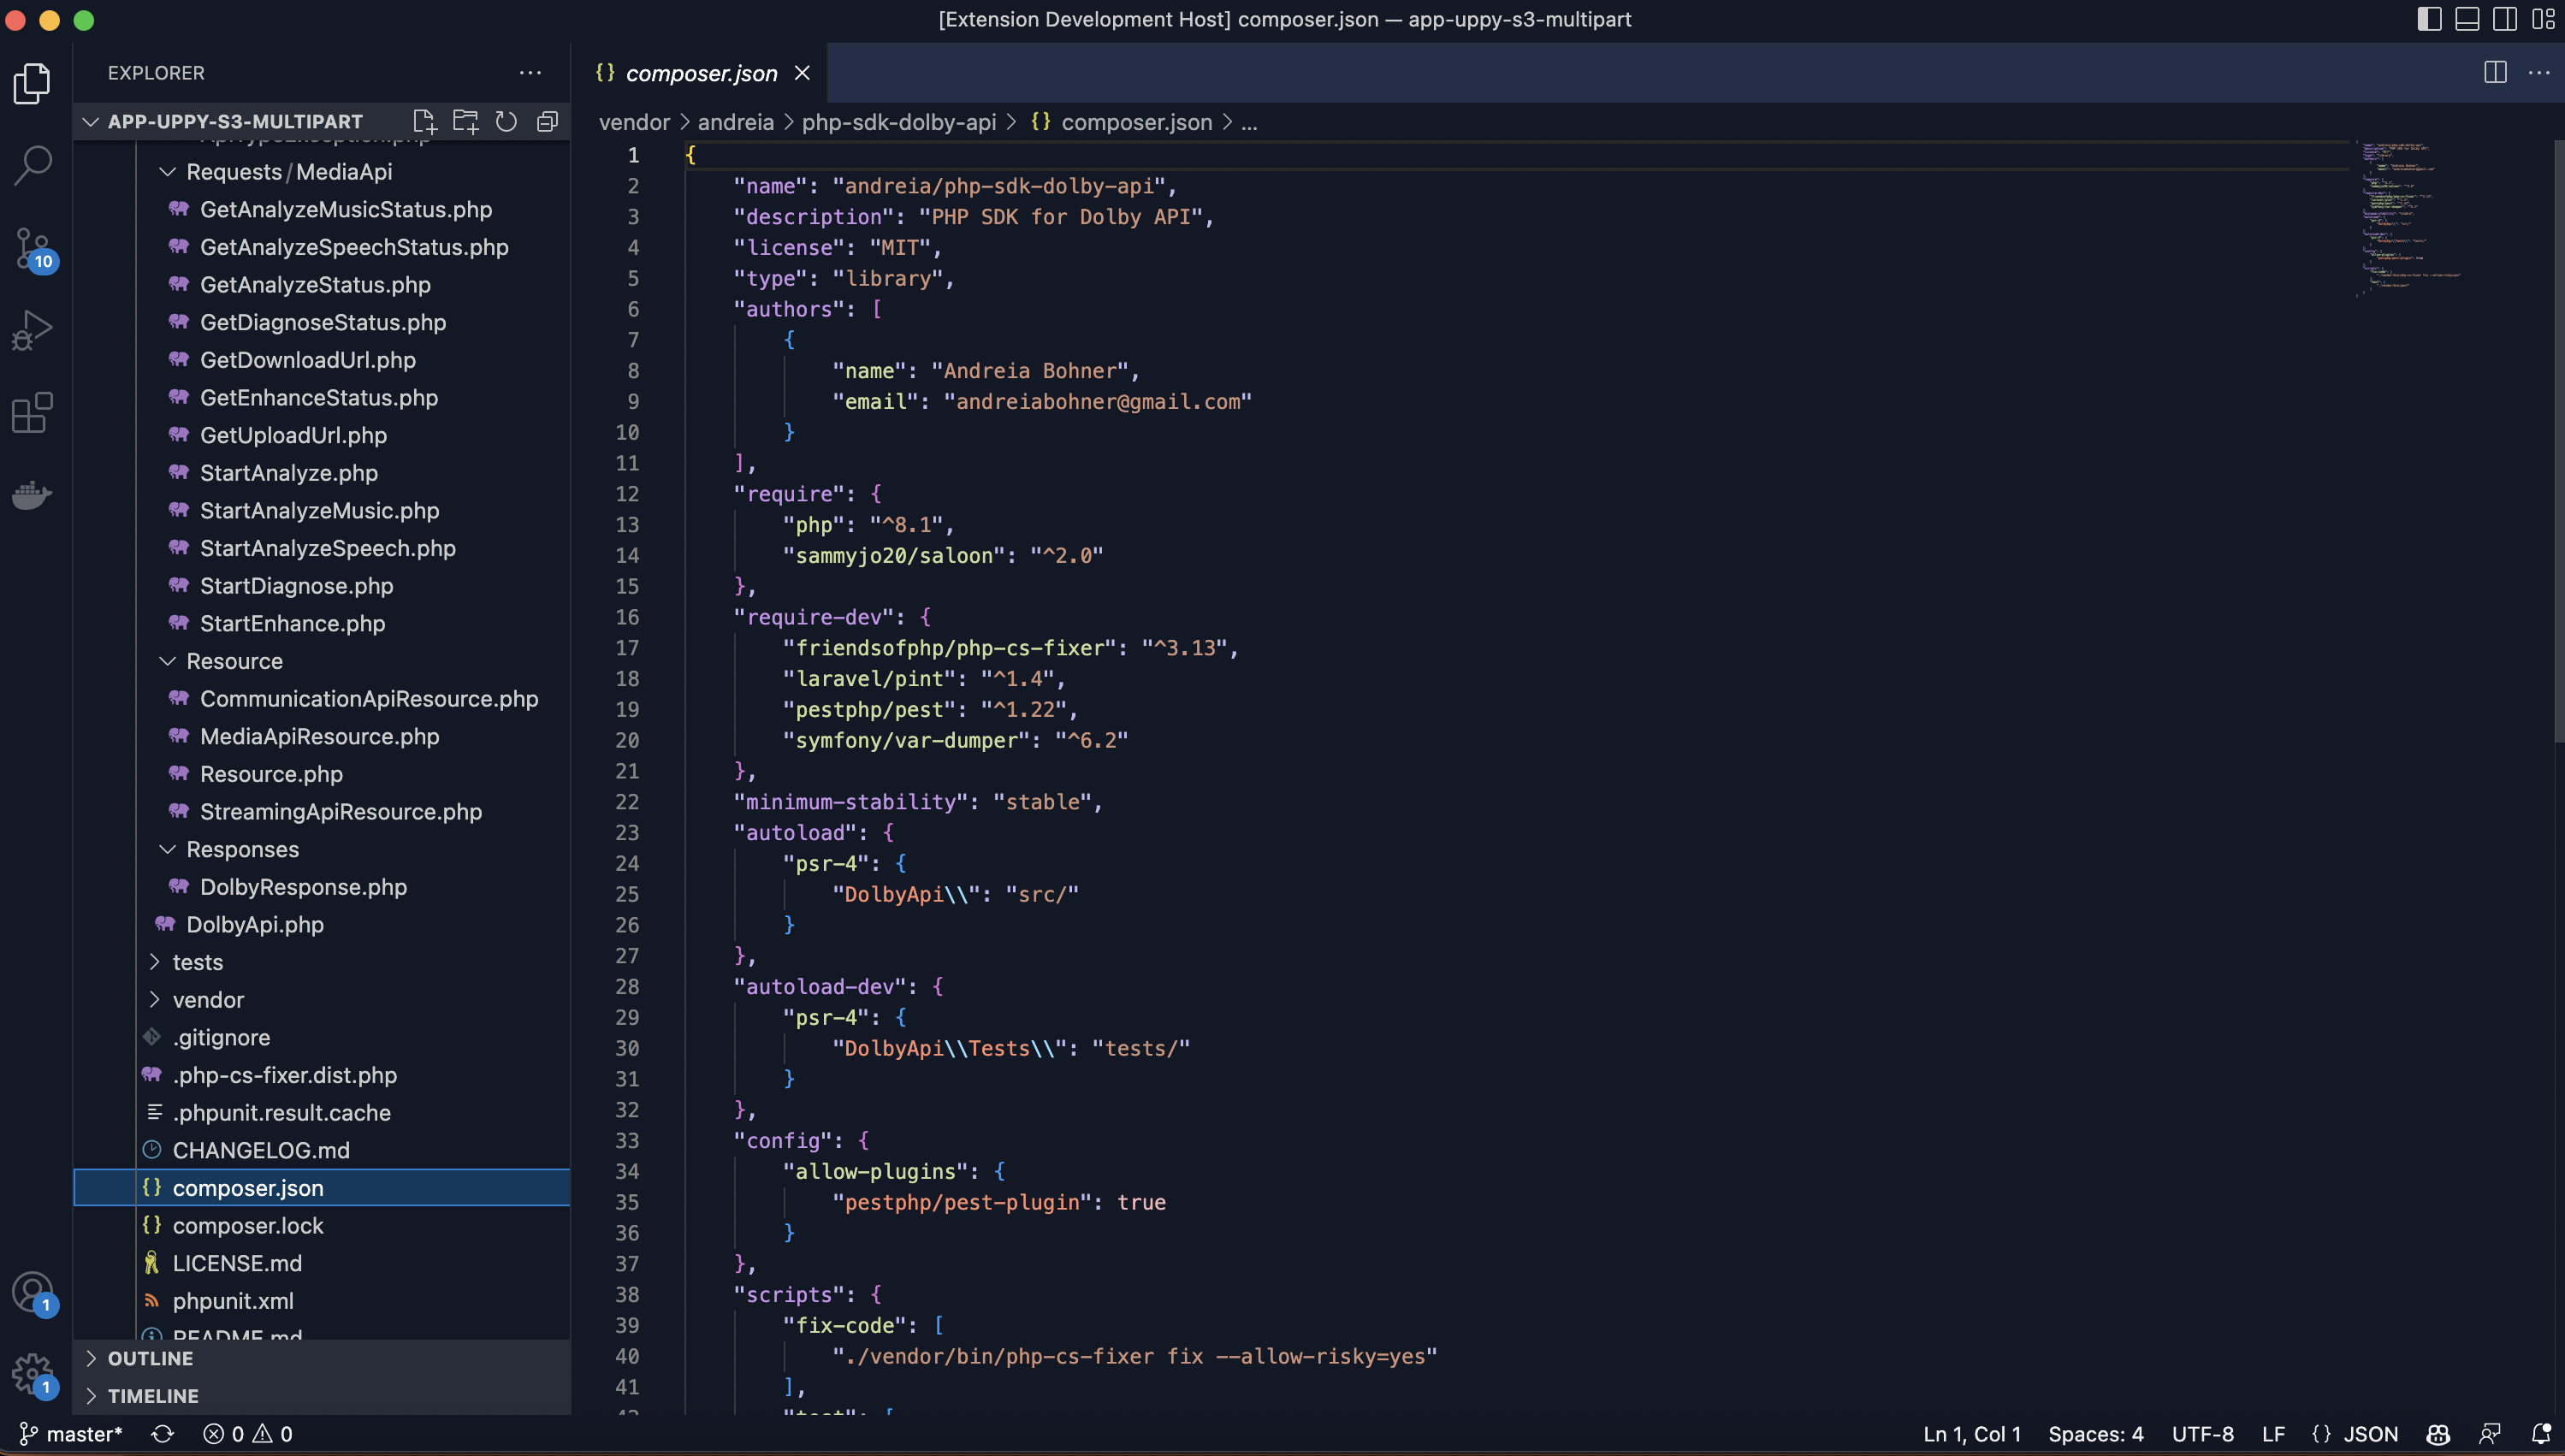
Task: Open GetAnalyzeMusicStatus.php file
Action: click(346, 209)
